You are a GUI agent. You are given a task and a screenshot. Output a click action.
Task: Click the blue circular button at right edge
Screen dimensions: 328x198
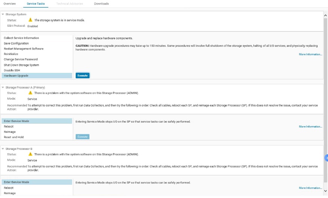(326, 158)
